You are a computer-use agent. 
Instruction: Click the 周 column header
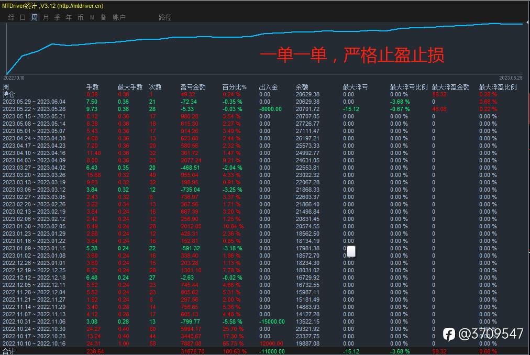(6, 87)
